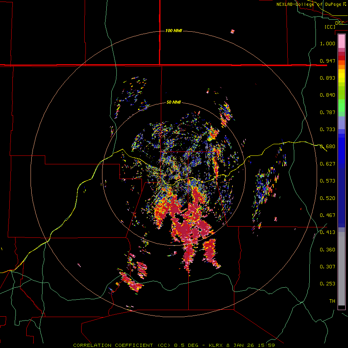Select the 0.733 scale value
The height and width of the screenshot is (348, 348).
(328, 130)
